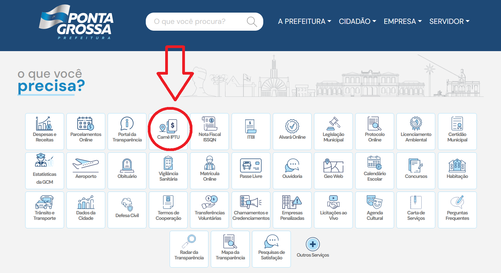Open the Licitações ao Vivo tile
This screenshot has height=273, width=501.
[333, 210]
